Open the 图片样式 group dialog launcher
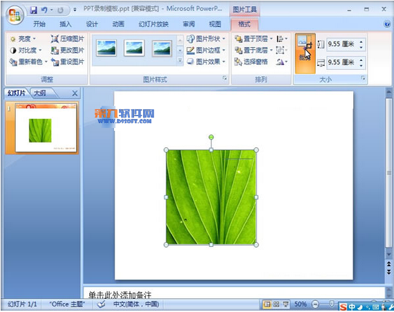 [225, 78]
